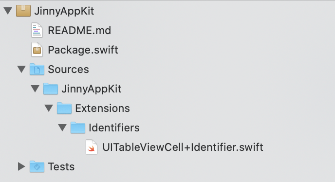Collapse the Identifiers folder triangle
Screen dimensions: 335x182
click(x=62, y=127)
